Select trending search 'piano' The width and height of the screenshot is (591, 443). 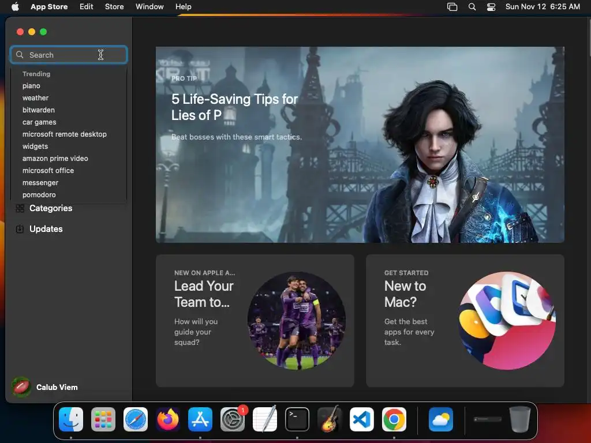tap(31, 86)
